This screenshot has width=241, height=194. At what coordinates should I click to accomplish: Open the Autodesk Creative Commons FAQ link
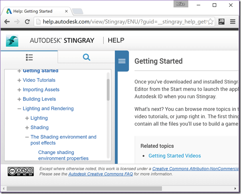(101, 174)
